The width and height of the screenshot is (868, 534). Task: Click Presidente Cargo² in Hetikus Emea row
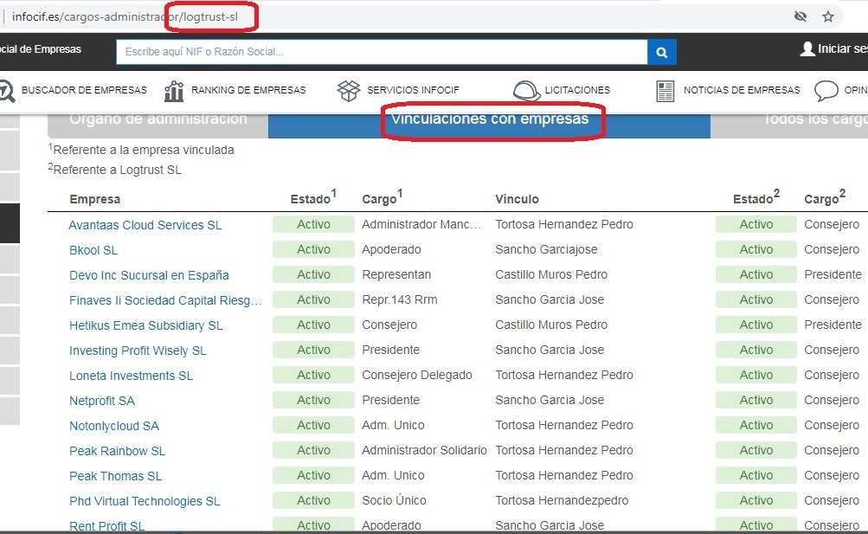tap(833, 325)
